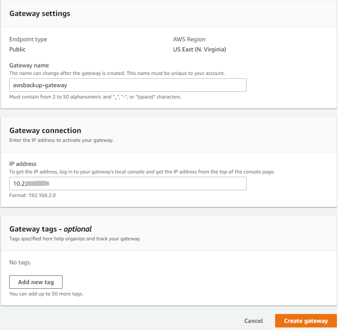This screenshot has height=330, width=338.
Task: Select the IP address input field
Action: 128,183
